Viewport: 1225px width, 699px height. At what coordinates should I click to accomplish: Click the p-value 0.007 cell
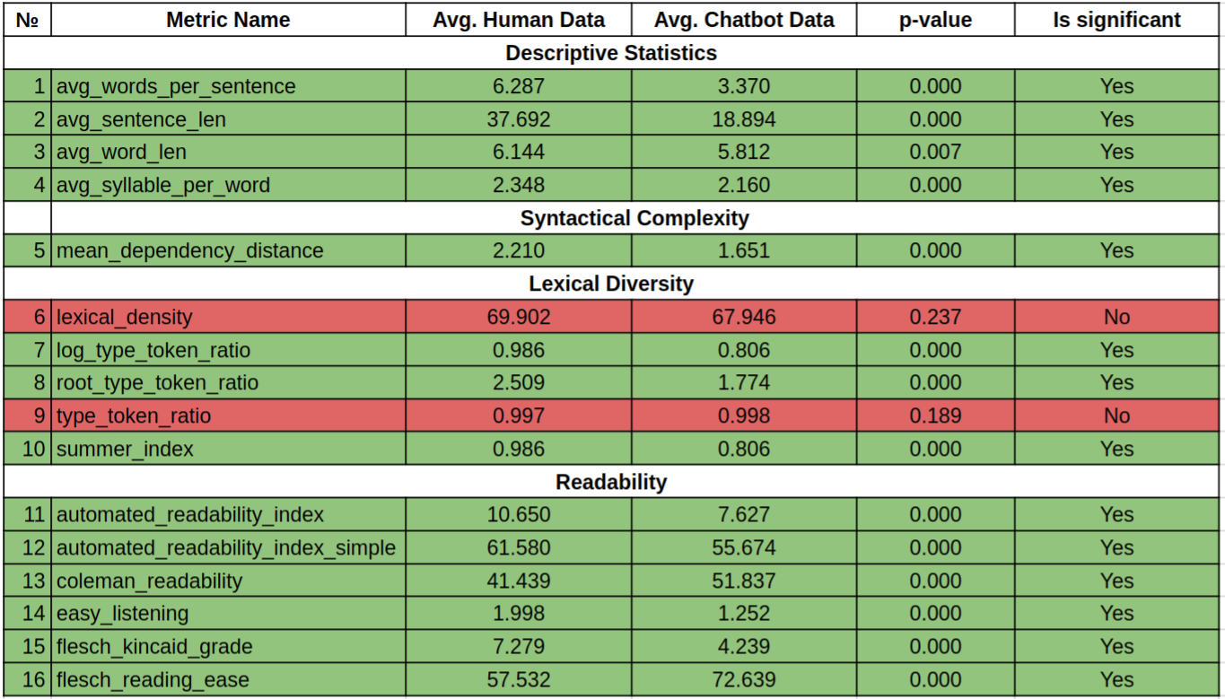coord(935,152)
